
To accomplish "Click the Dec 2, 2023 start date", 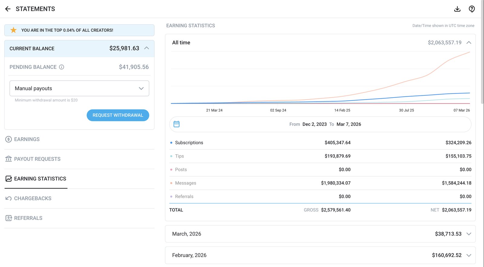I will tap(315, 124).
